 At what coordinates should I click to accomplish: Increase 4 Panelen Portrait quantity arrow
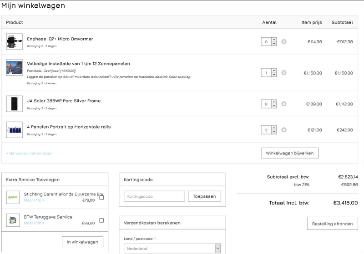point(274,128)
